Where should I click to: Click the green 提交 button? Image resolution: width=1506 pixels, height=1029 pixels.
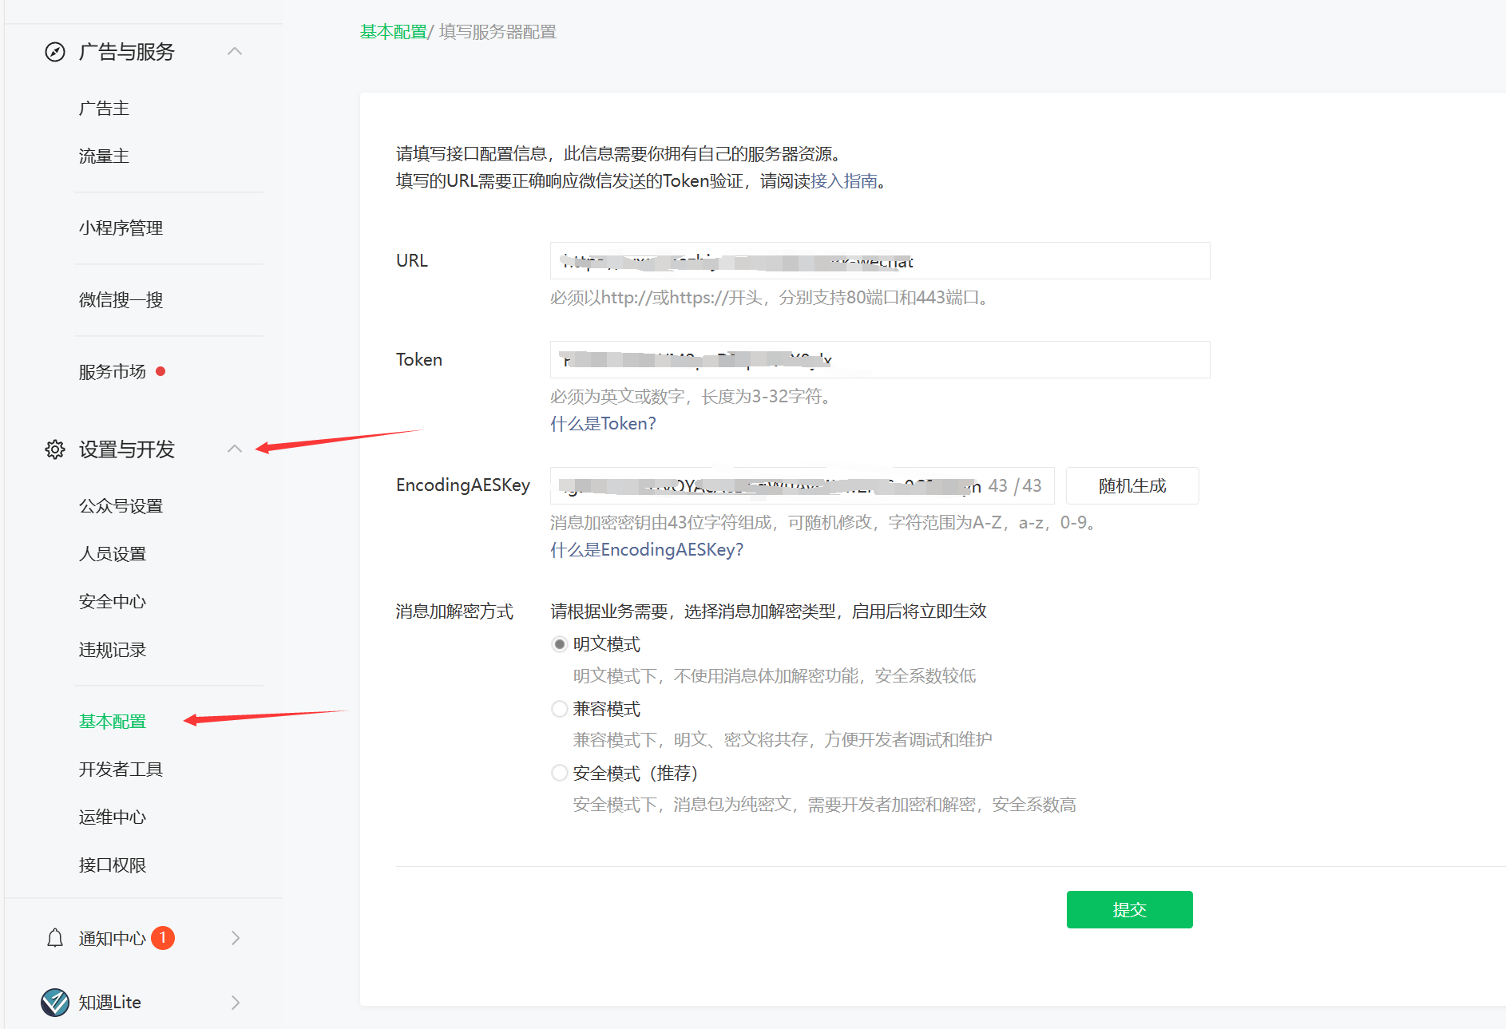[1129, 909]
